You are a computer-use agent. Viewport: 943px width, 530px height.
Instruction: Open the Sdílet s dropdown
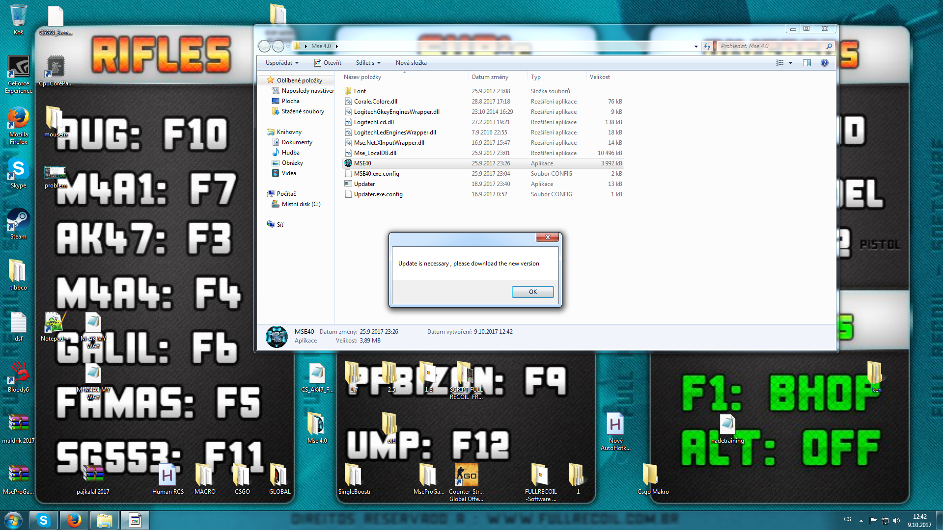pyautogui.click(x=368, y=63)
